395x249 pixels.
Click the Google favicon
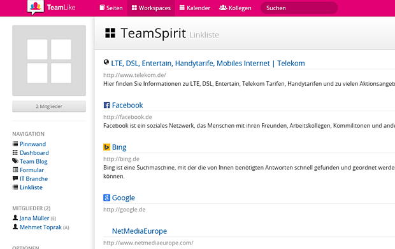click(x=106, y=198)
